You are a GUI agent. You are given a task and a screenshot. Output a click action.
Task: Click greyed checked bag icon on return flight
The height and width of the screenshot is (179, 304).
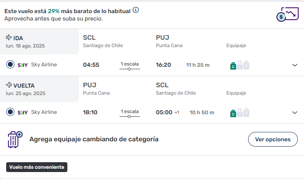coord(246,113)
